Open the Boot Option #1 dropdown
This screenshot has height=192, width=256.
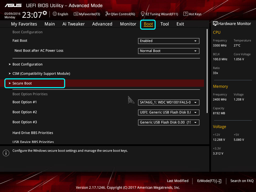169,102
